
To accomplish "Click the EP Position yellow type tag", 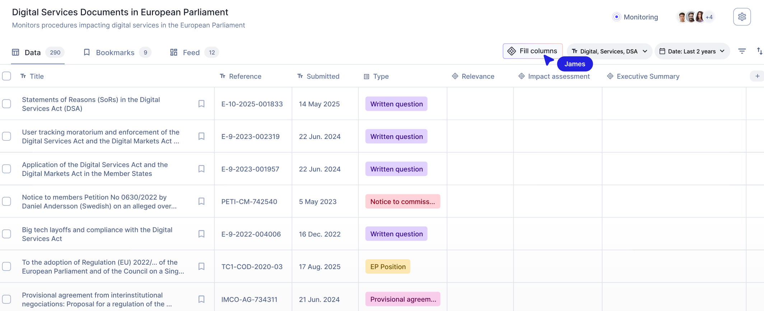I will point(388,267).
